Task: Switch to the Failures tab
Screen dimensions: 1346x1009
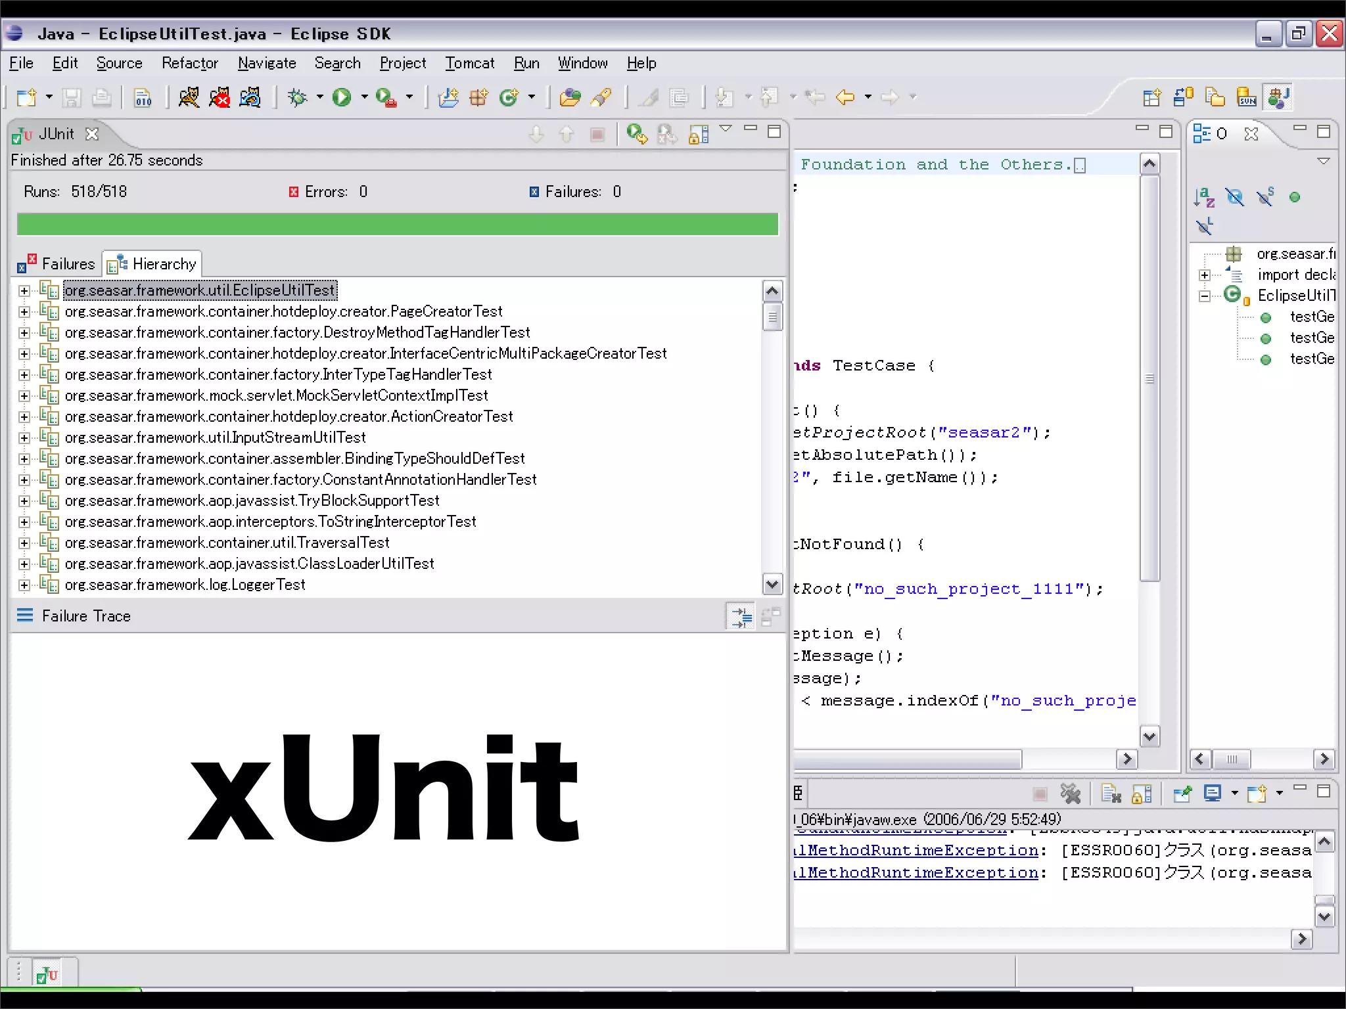Action: pyautogui.click(x=57, y=264)
